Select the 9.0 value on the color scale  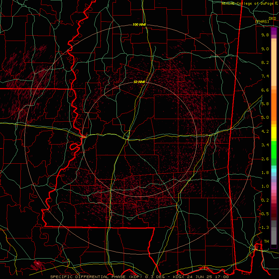tap(265, 49)
